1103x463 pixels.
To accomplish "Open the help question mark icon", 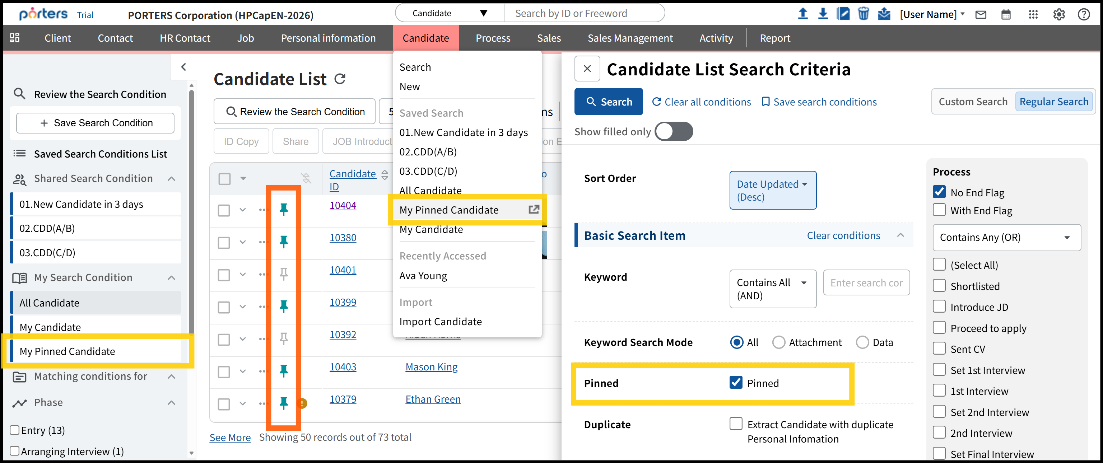I will pos(1083,15).
